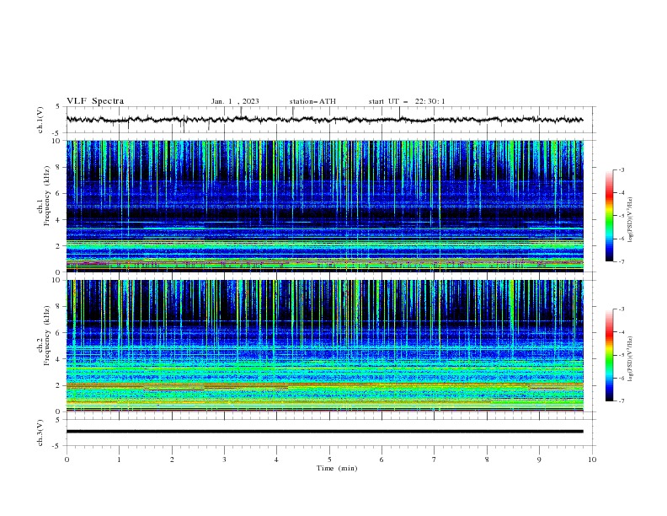Click the "Time (min)" x-axis label
The height and width of the screenshot is (516, 667).
coord(337,468)
